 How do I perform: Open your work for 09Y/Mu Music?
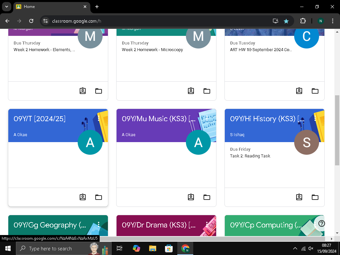(191, 197)
